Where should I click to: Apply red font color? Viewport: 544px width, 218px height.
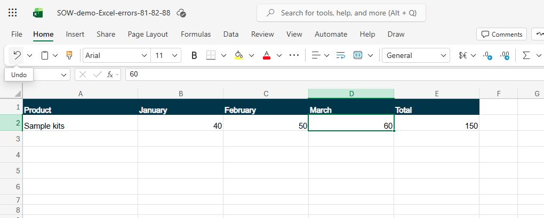pyautogui.click(x=267, y=55)
